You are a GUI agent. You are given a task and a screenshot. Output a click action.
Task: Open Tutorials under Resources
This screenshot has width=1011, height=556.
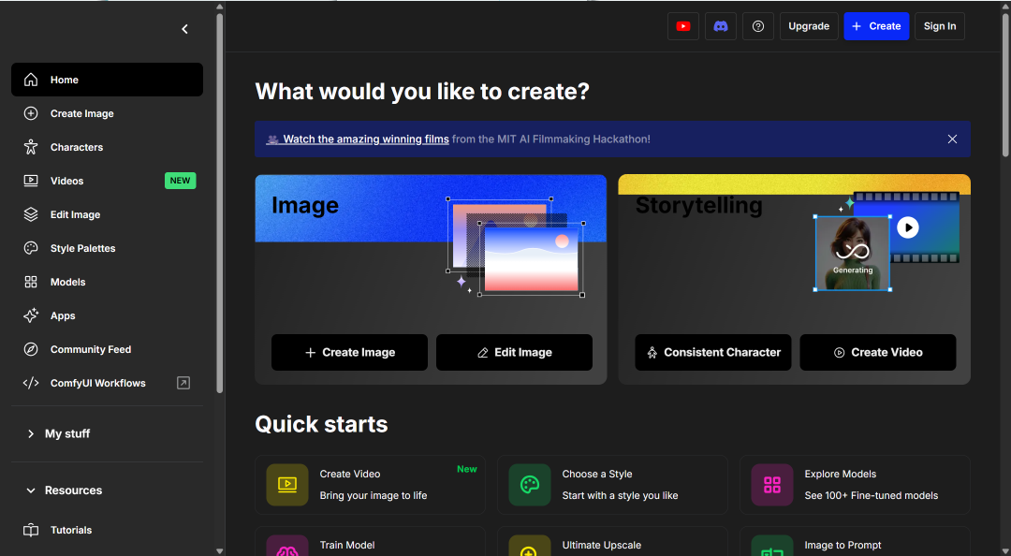click(107, 530)
